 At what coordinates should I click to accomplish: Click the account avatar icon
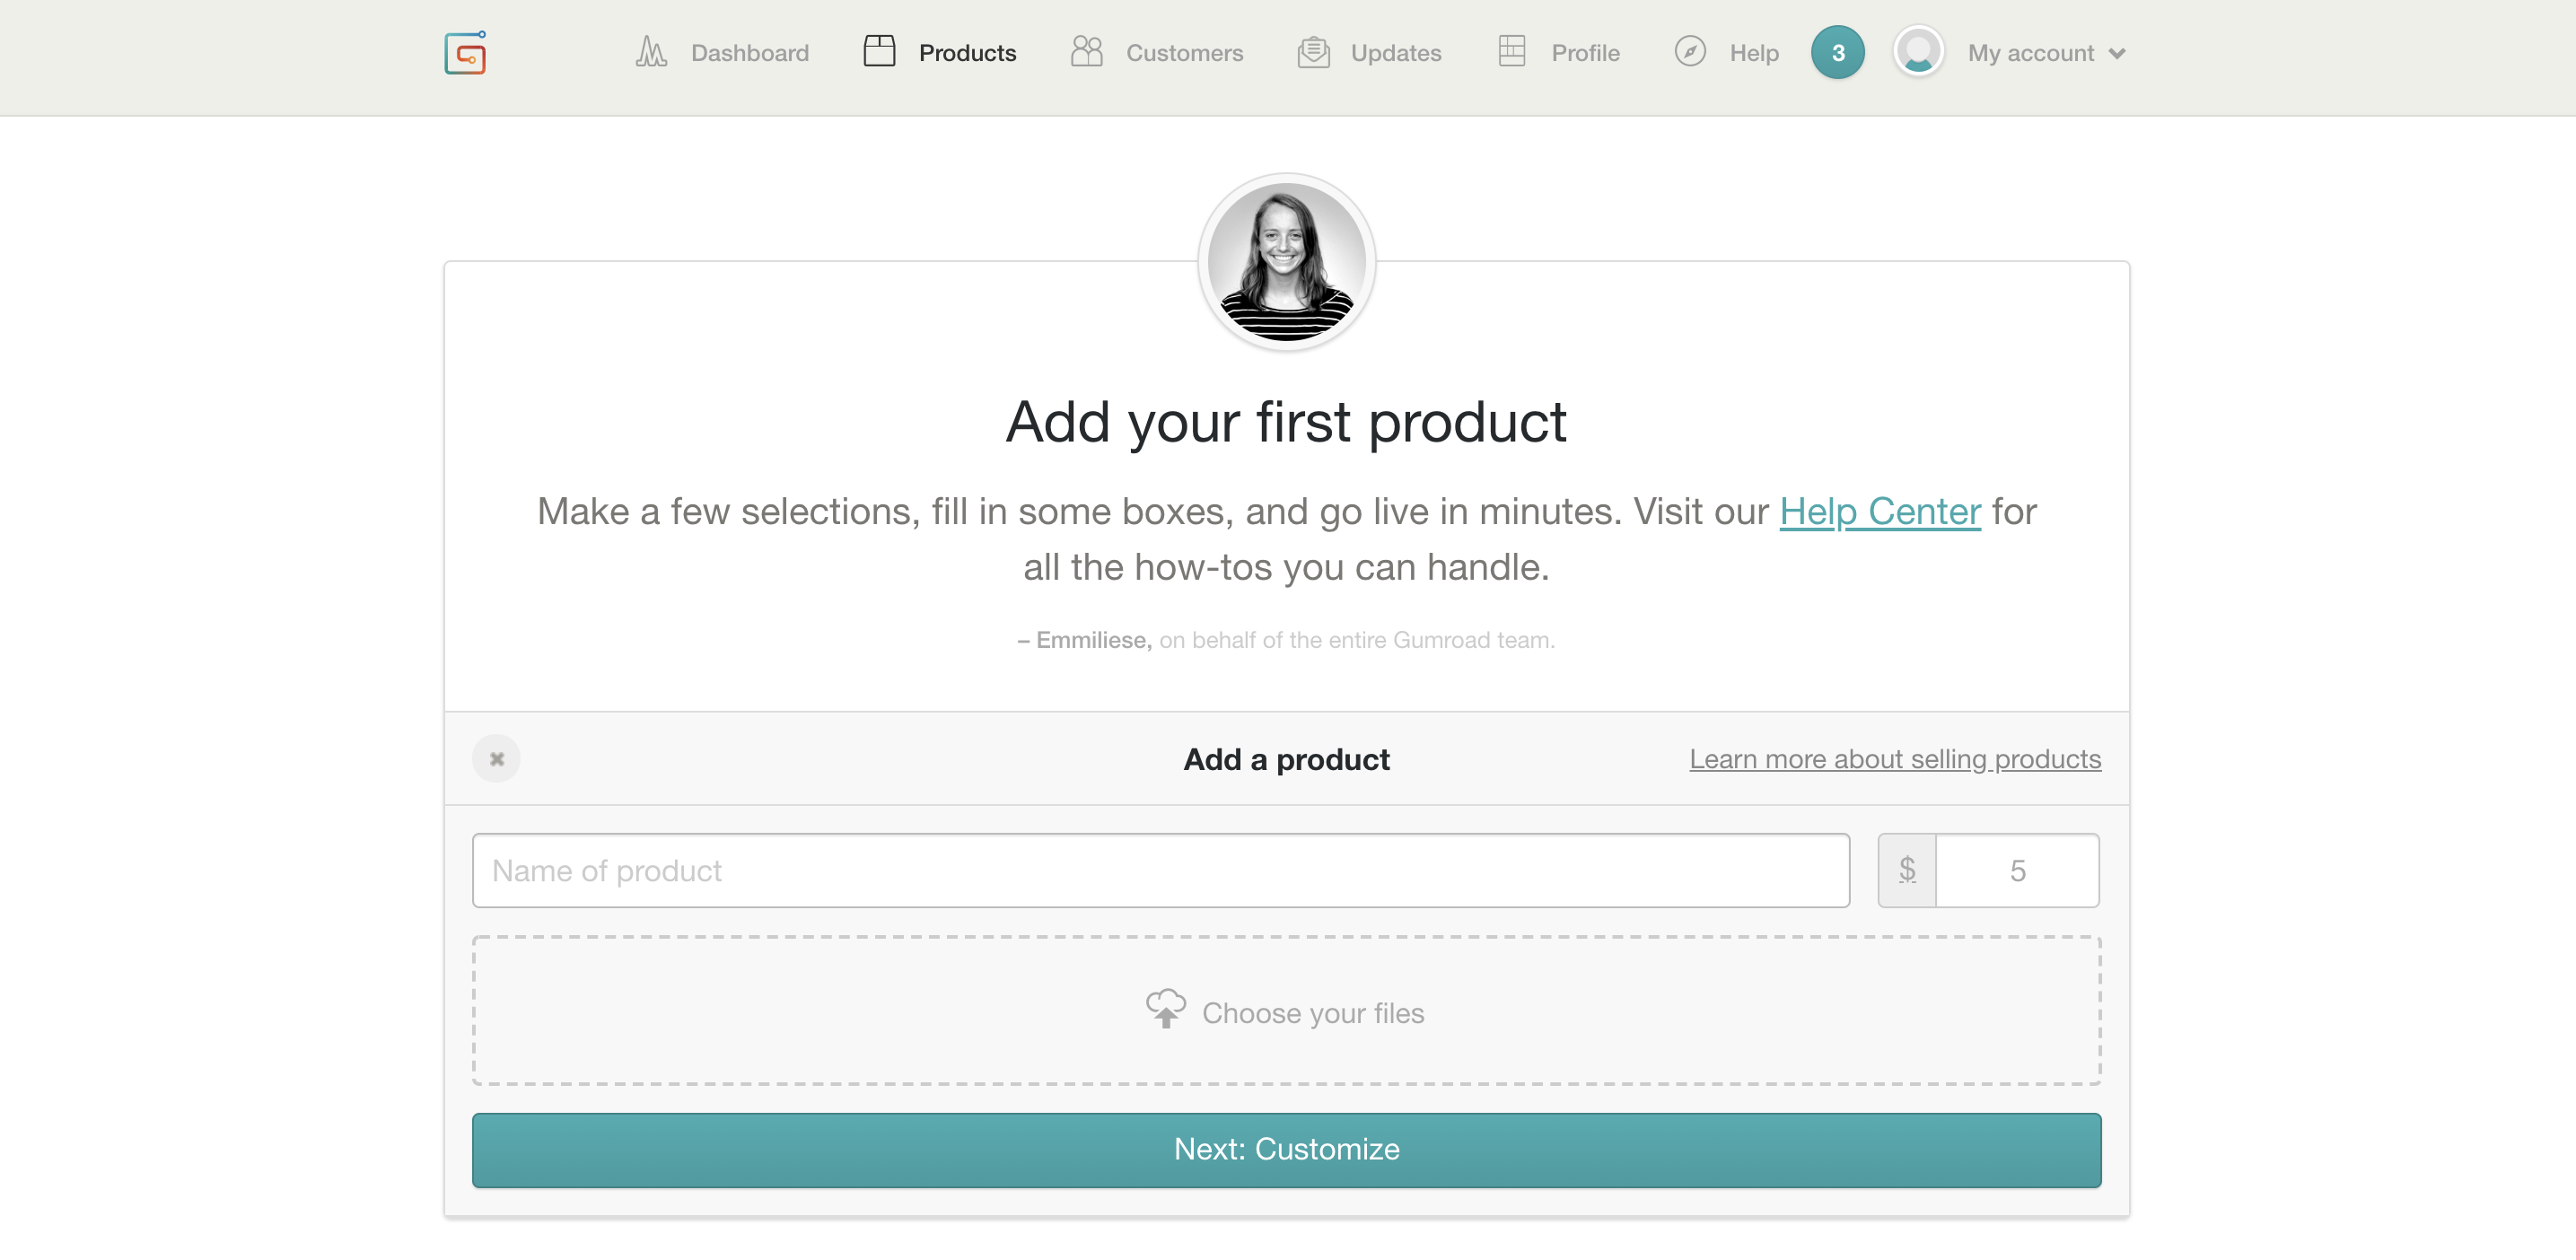pyautogui.click(x=1917, y=52)
